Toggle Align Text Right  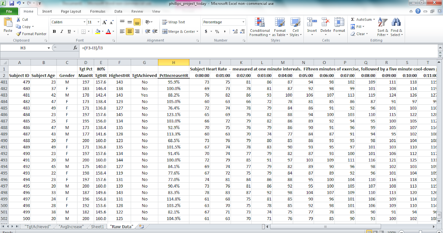(137, 31)
